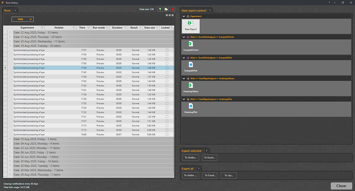Sort by the Data size column header
The width and height of the screenshot is (355, 191).
pos(150,28)
